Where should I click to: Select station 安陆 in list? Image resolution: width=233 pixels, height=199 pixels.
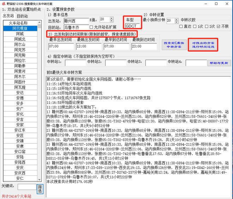coord(20,157)
